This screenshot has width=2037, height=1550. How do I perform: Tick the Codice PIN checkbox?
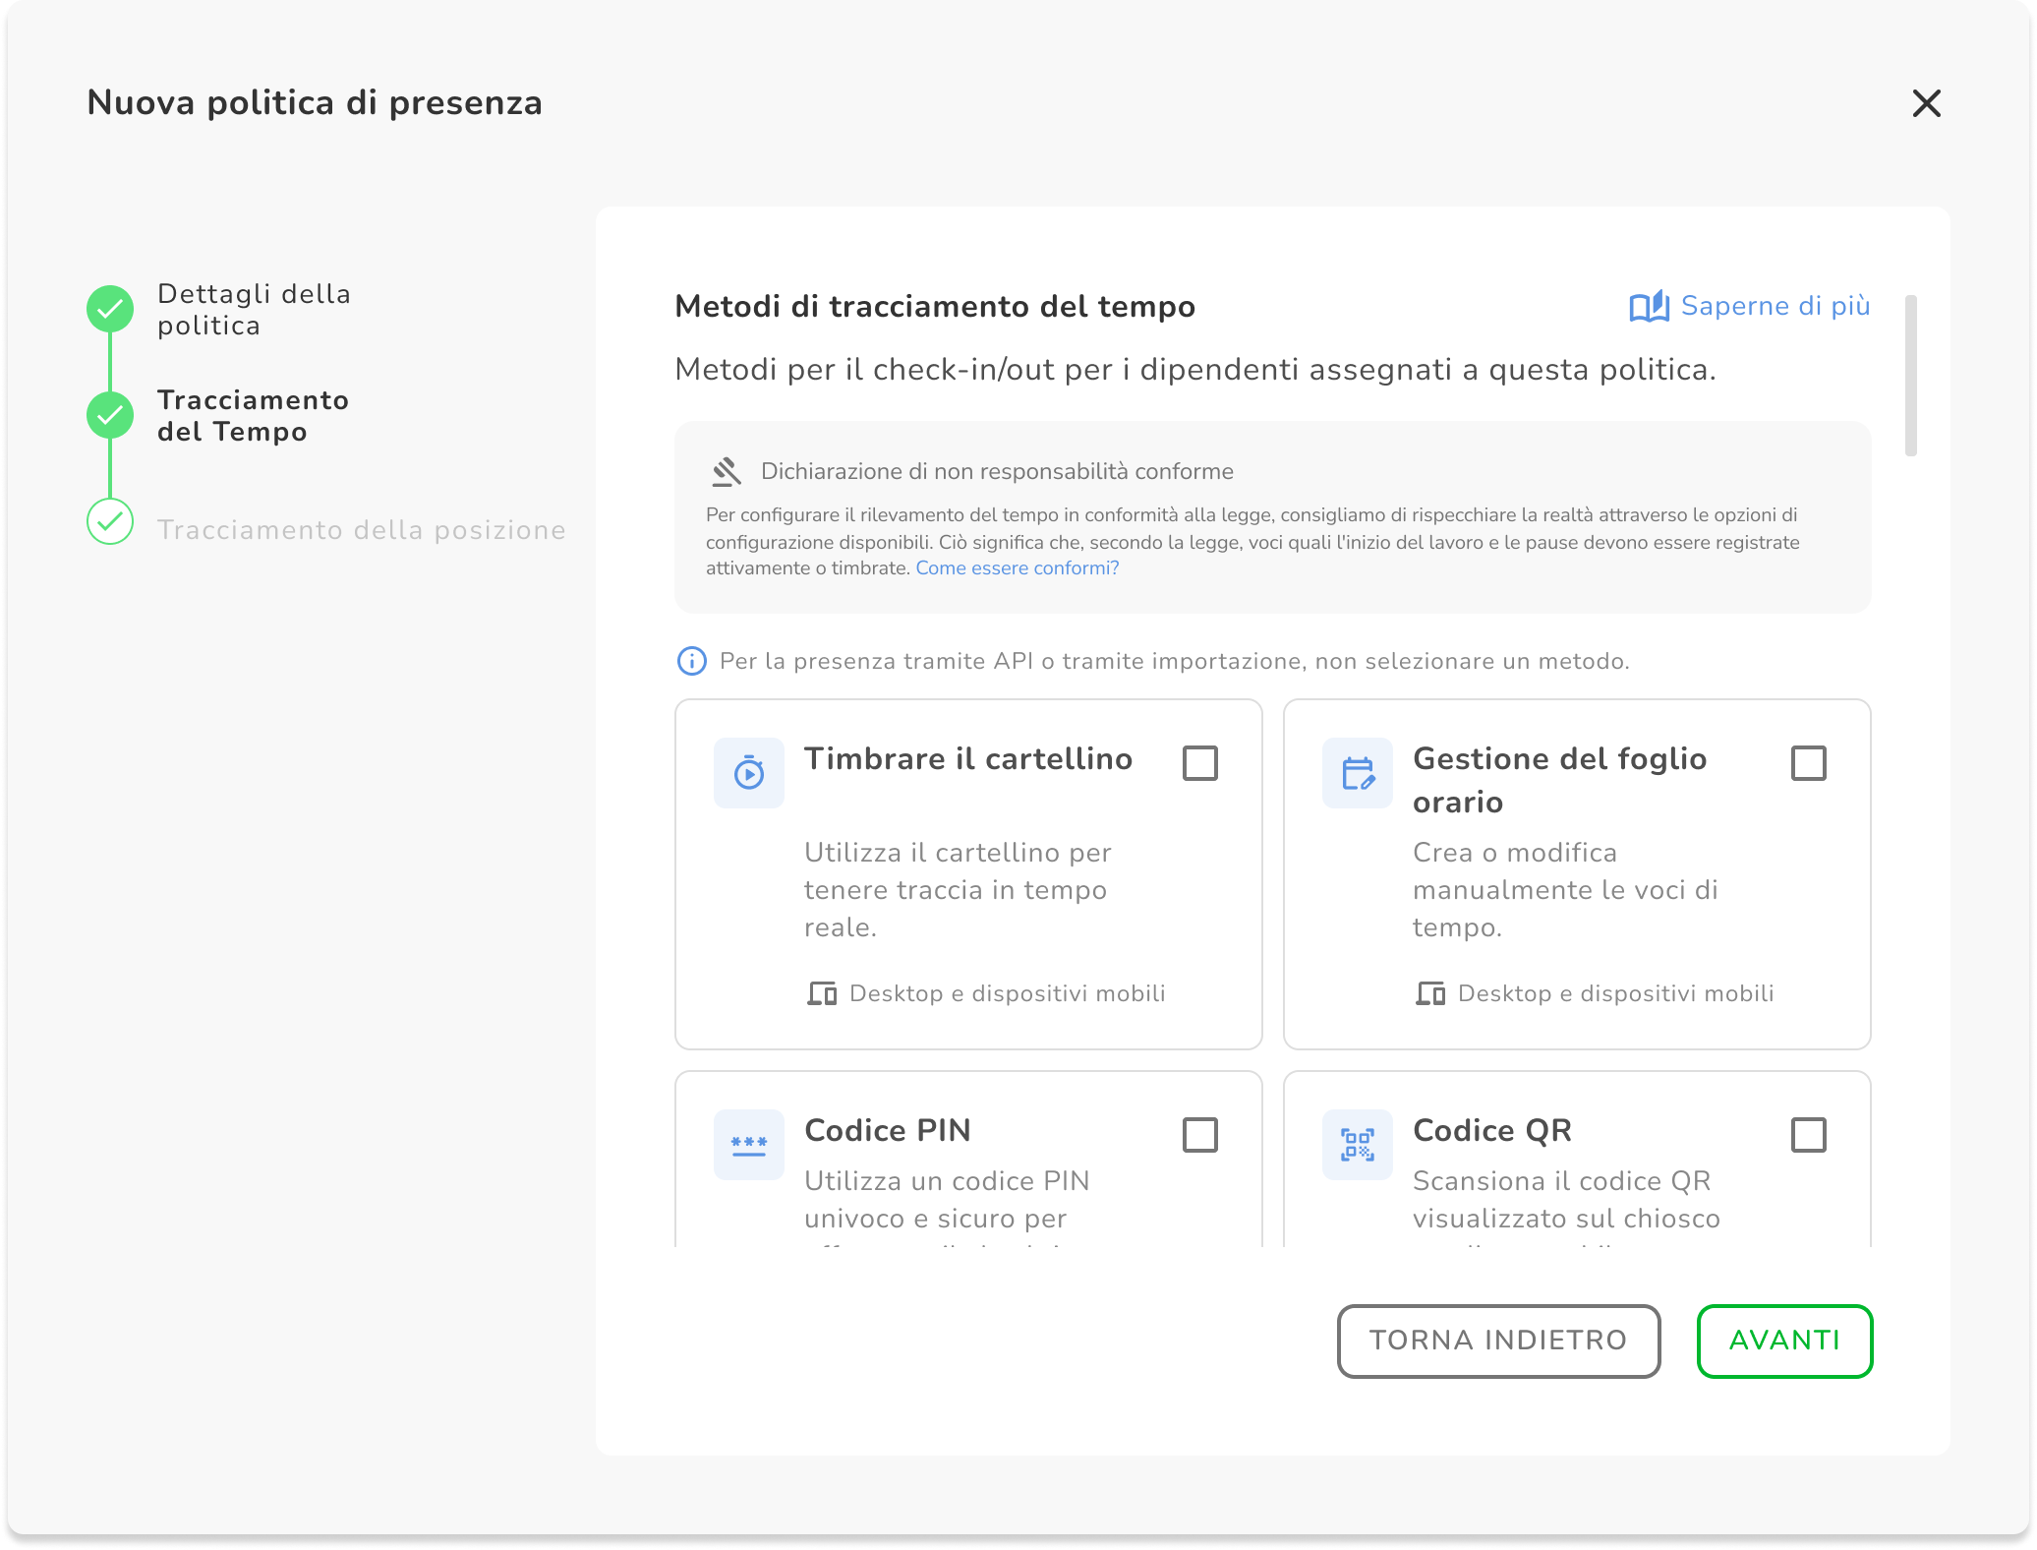pos(1199,1135)
